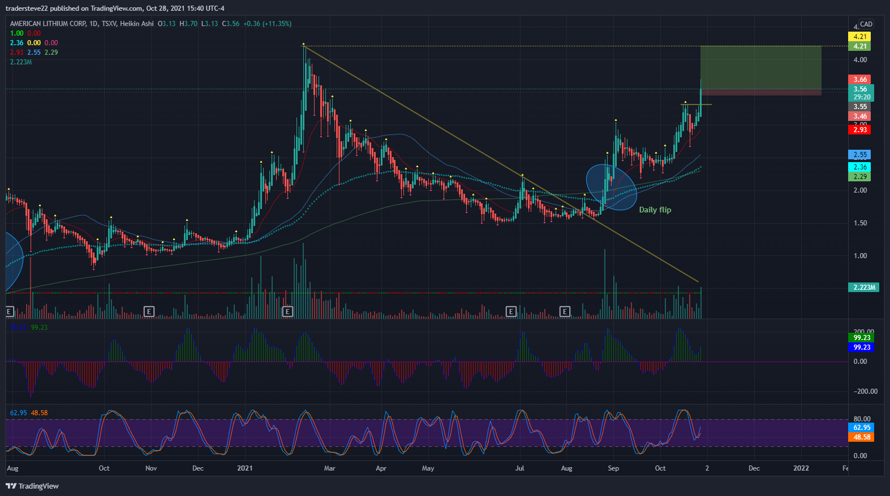Click the blue 2.55 label on price scale

860,155
